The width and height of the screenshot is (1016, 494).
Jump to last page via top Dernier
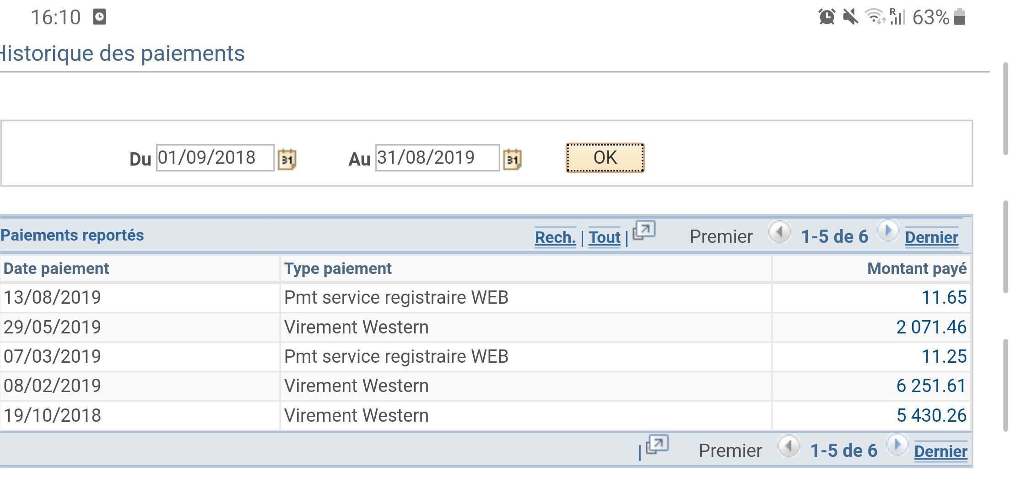point(932,237)
